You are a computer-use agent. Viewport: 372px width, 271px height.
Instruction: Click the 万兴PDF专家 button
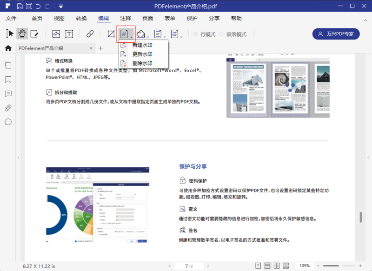coord(336,34)
